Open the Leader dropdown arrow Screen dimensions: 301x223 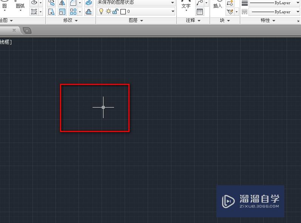click(206, 3)
